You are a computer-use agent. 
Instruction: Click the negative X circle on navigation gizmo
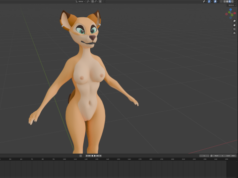(x=227, y=14)
